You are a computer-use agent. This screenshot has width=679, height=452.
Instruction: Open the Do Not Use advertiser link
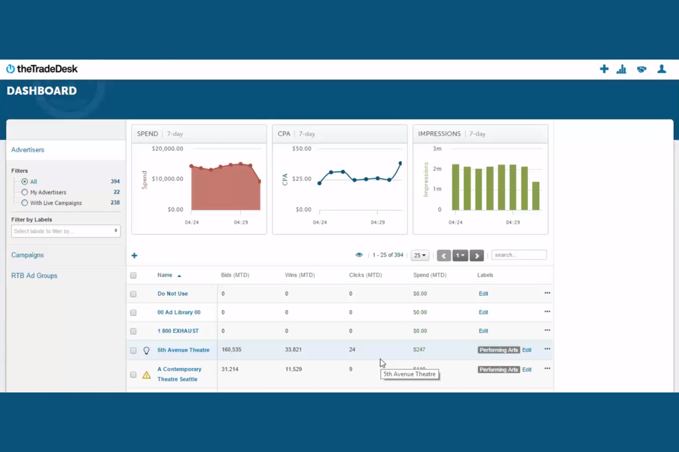pyautogui.click(x=173, y=294)
